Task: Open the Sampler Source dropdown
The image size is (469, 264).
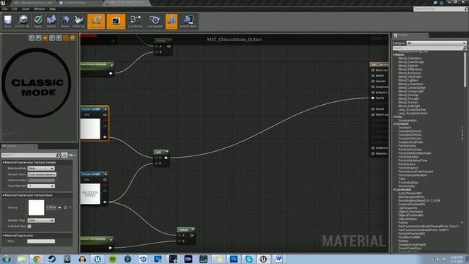Action: pos(42,175)
